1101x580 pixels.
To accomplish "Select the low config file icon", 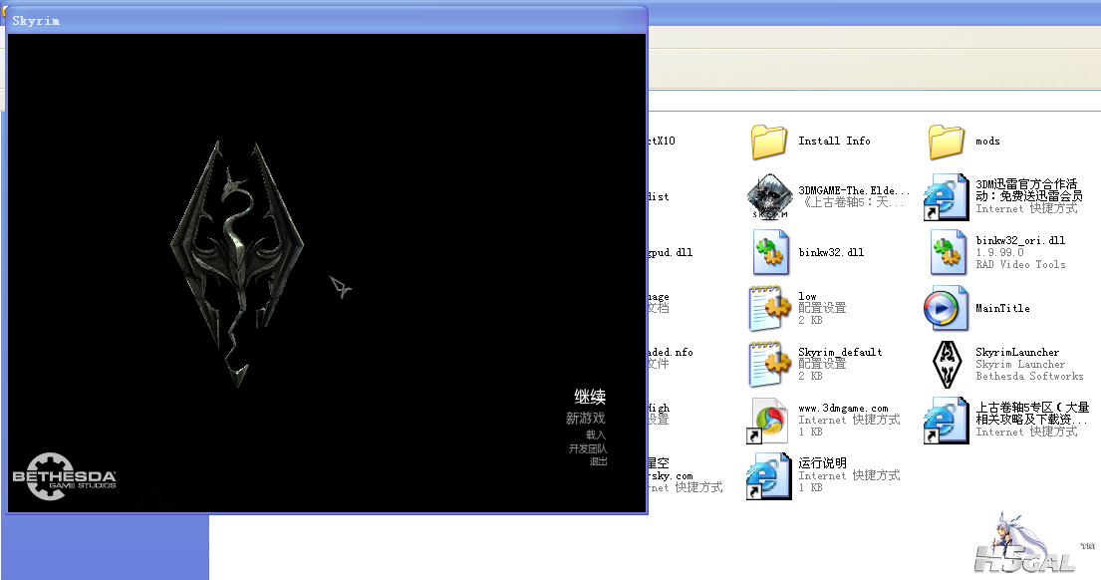I will click(769, 308).
